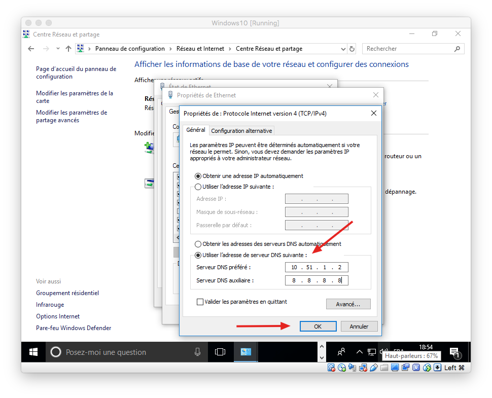Click the search magnifier icon
Screen dimensions: 492x398
coord(457,49)
